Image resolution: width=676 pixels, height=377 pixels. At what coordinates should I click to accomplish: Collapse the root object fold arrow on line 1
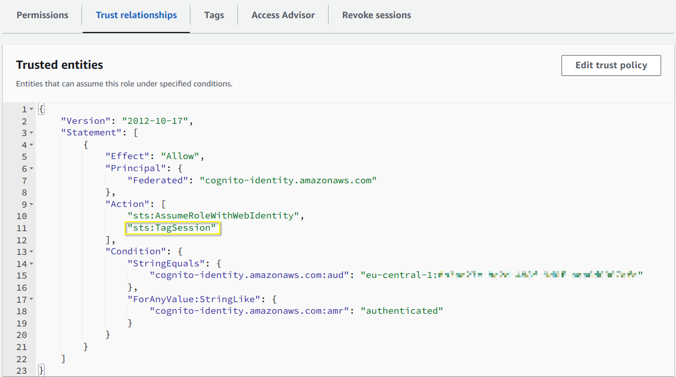coord(31,110)
